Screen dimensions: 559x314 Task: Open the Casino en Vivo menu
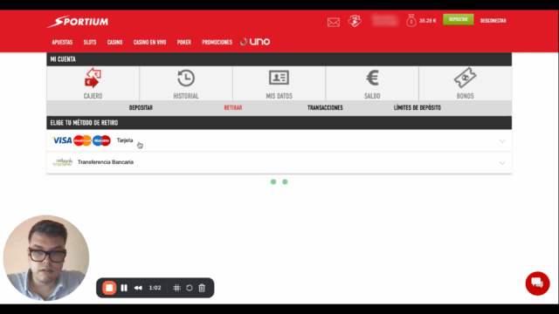point(149,43)
